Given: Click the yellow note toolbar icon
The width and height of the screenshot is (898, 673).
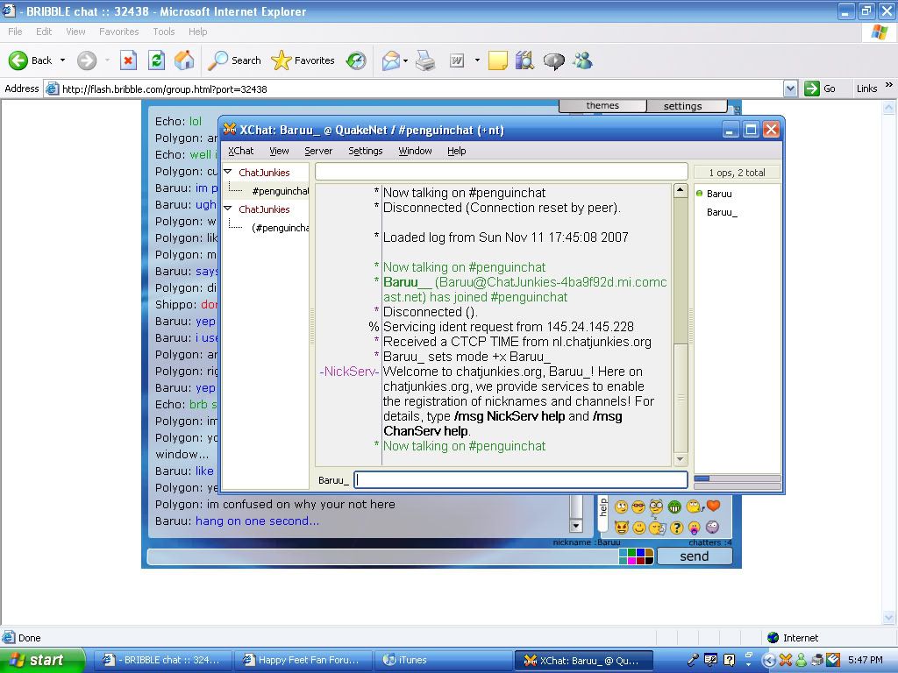Looking at the screenshot, I should point(498,60).
